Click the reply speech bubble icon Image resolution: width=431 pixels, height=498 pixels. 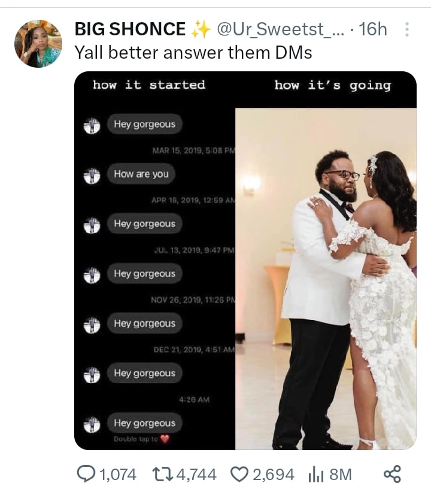pos(86,475)
